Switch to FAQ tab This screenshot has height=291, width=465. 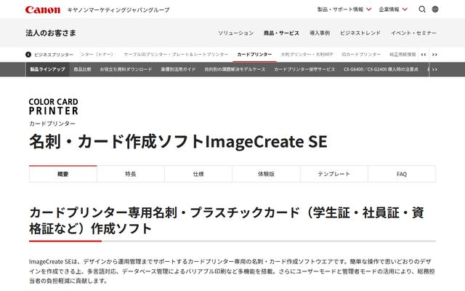(x=402, y=174)
